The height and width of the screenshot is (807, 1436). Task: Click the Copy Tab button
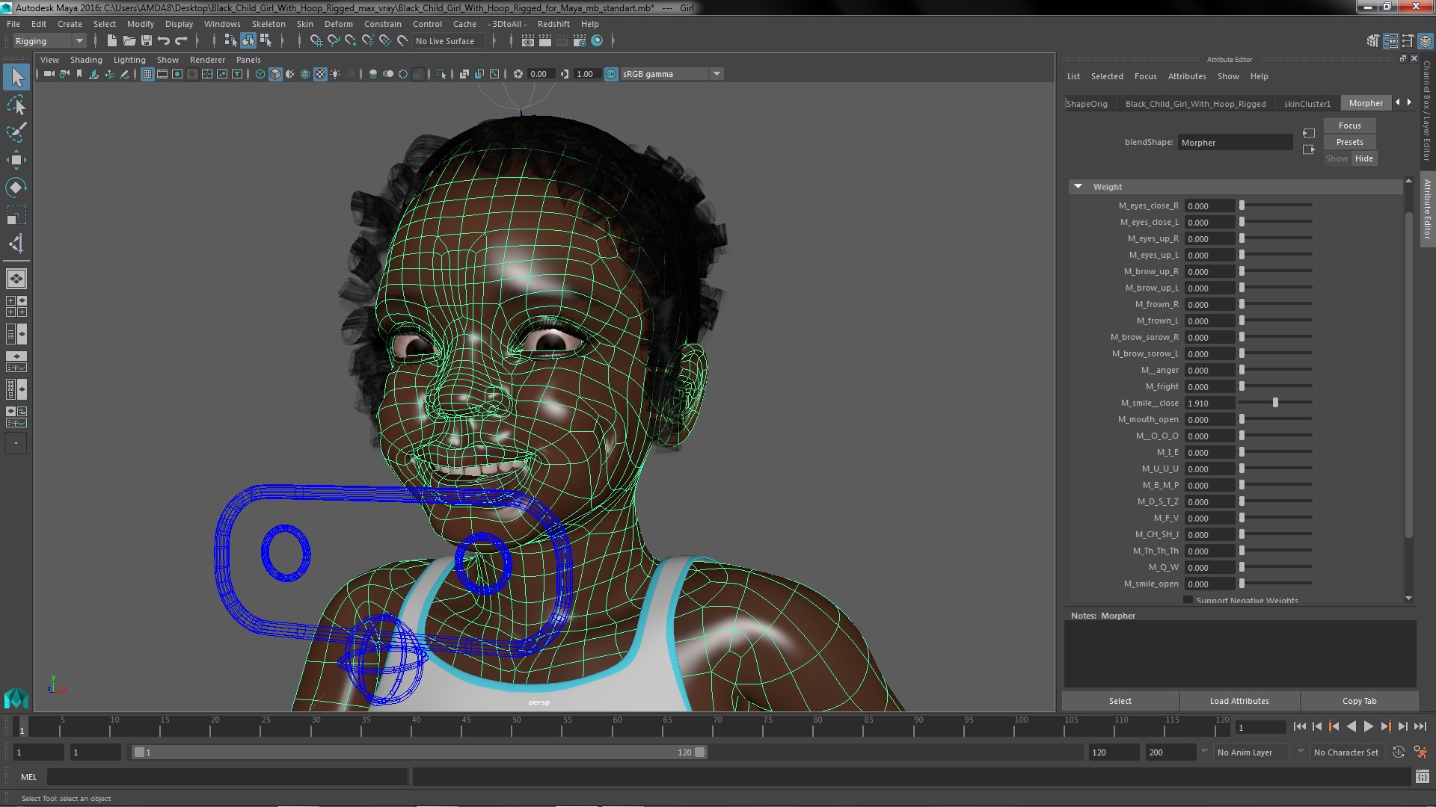point(1359,701)
